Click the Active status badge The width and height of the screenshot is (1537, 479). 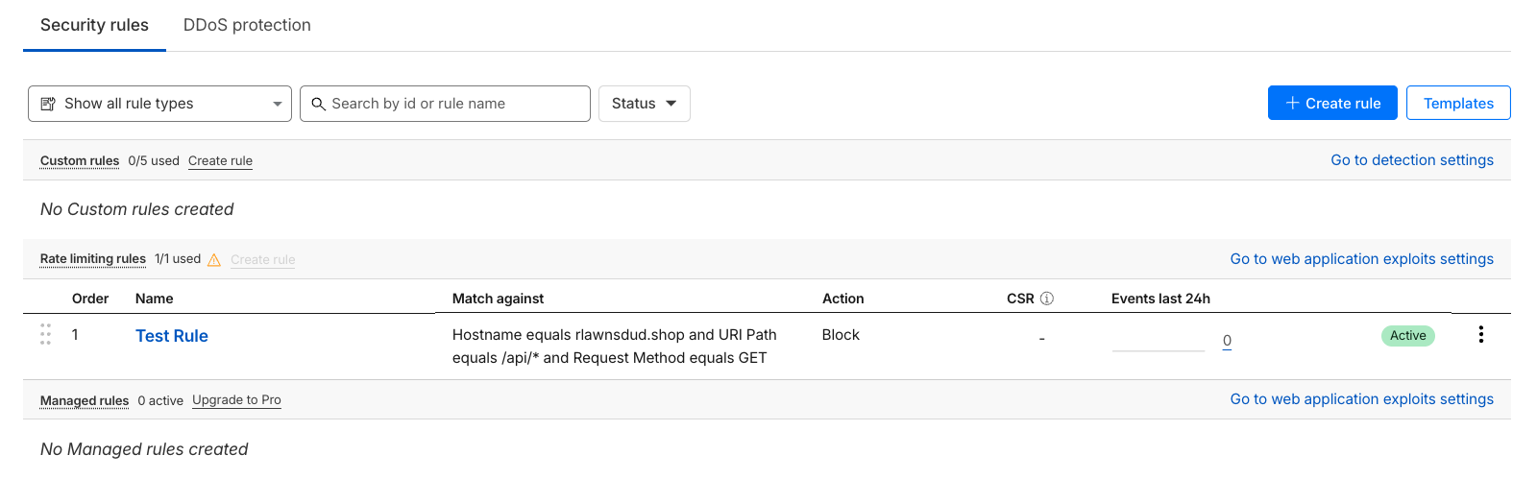click(1407, 336)
